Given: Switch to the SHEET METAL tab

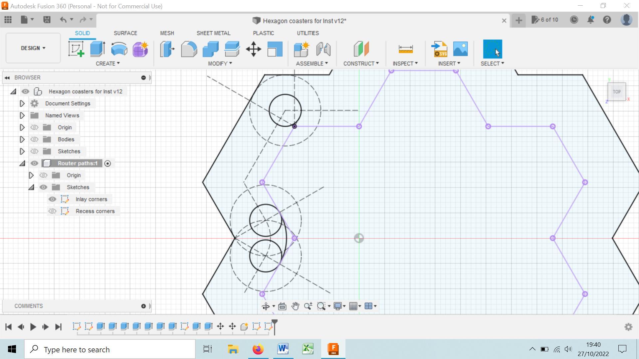Looking at the screenshot, I should point(213,33).
